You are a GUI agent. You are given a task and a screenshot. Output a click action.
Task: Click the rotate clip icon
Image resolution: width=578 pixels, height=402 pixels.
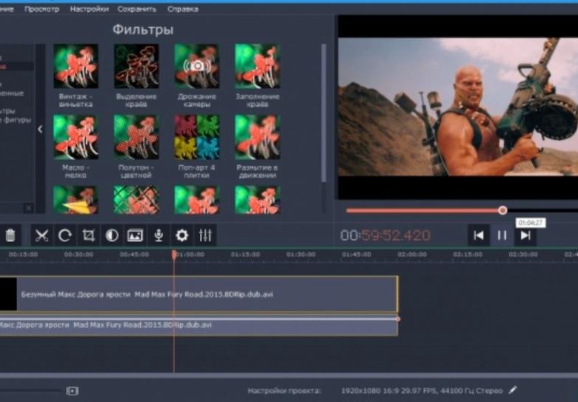point(65,235)
